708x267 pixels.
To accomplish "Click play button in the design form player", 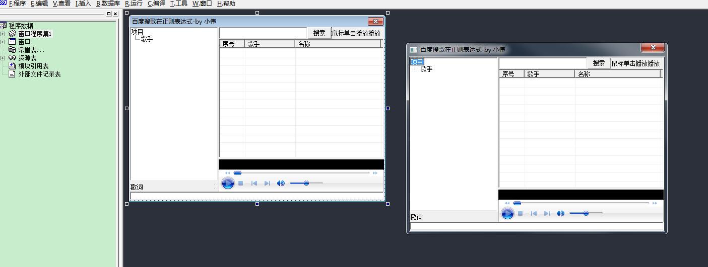I will 228,184.
